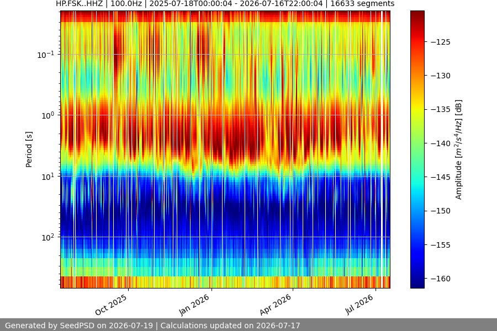Click the 10² period tick label
The height and width of the screenshot is (331, 497).
(x=48, y=237)
